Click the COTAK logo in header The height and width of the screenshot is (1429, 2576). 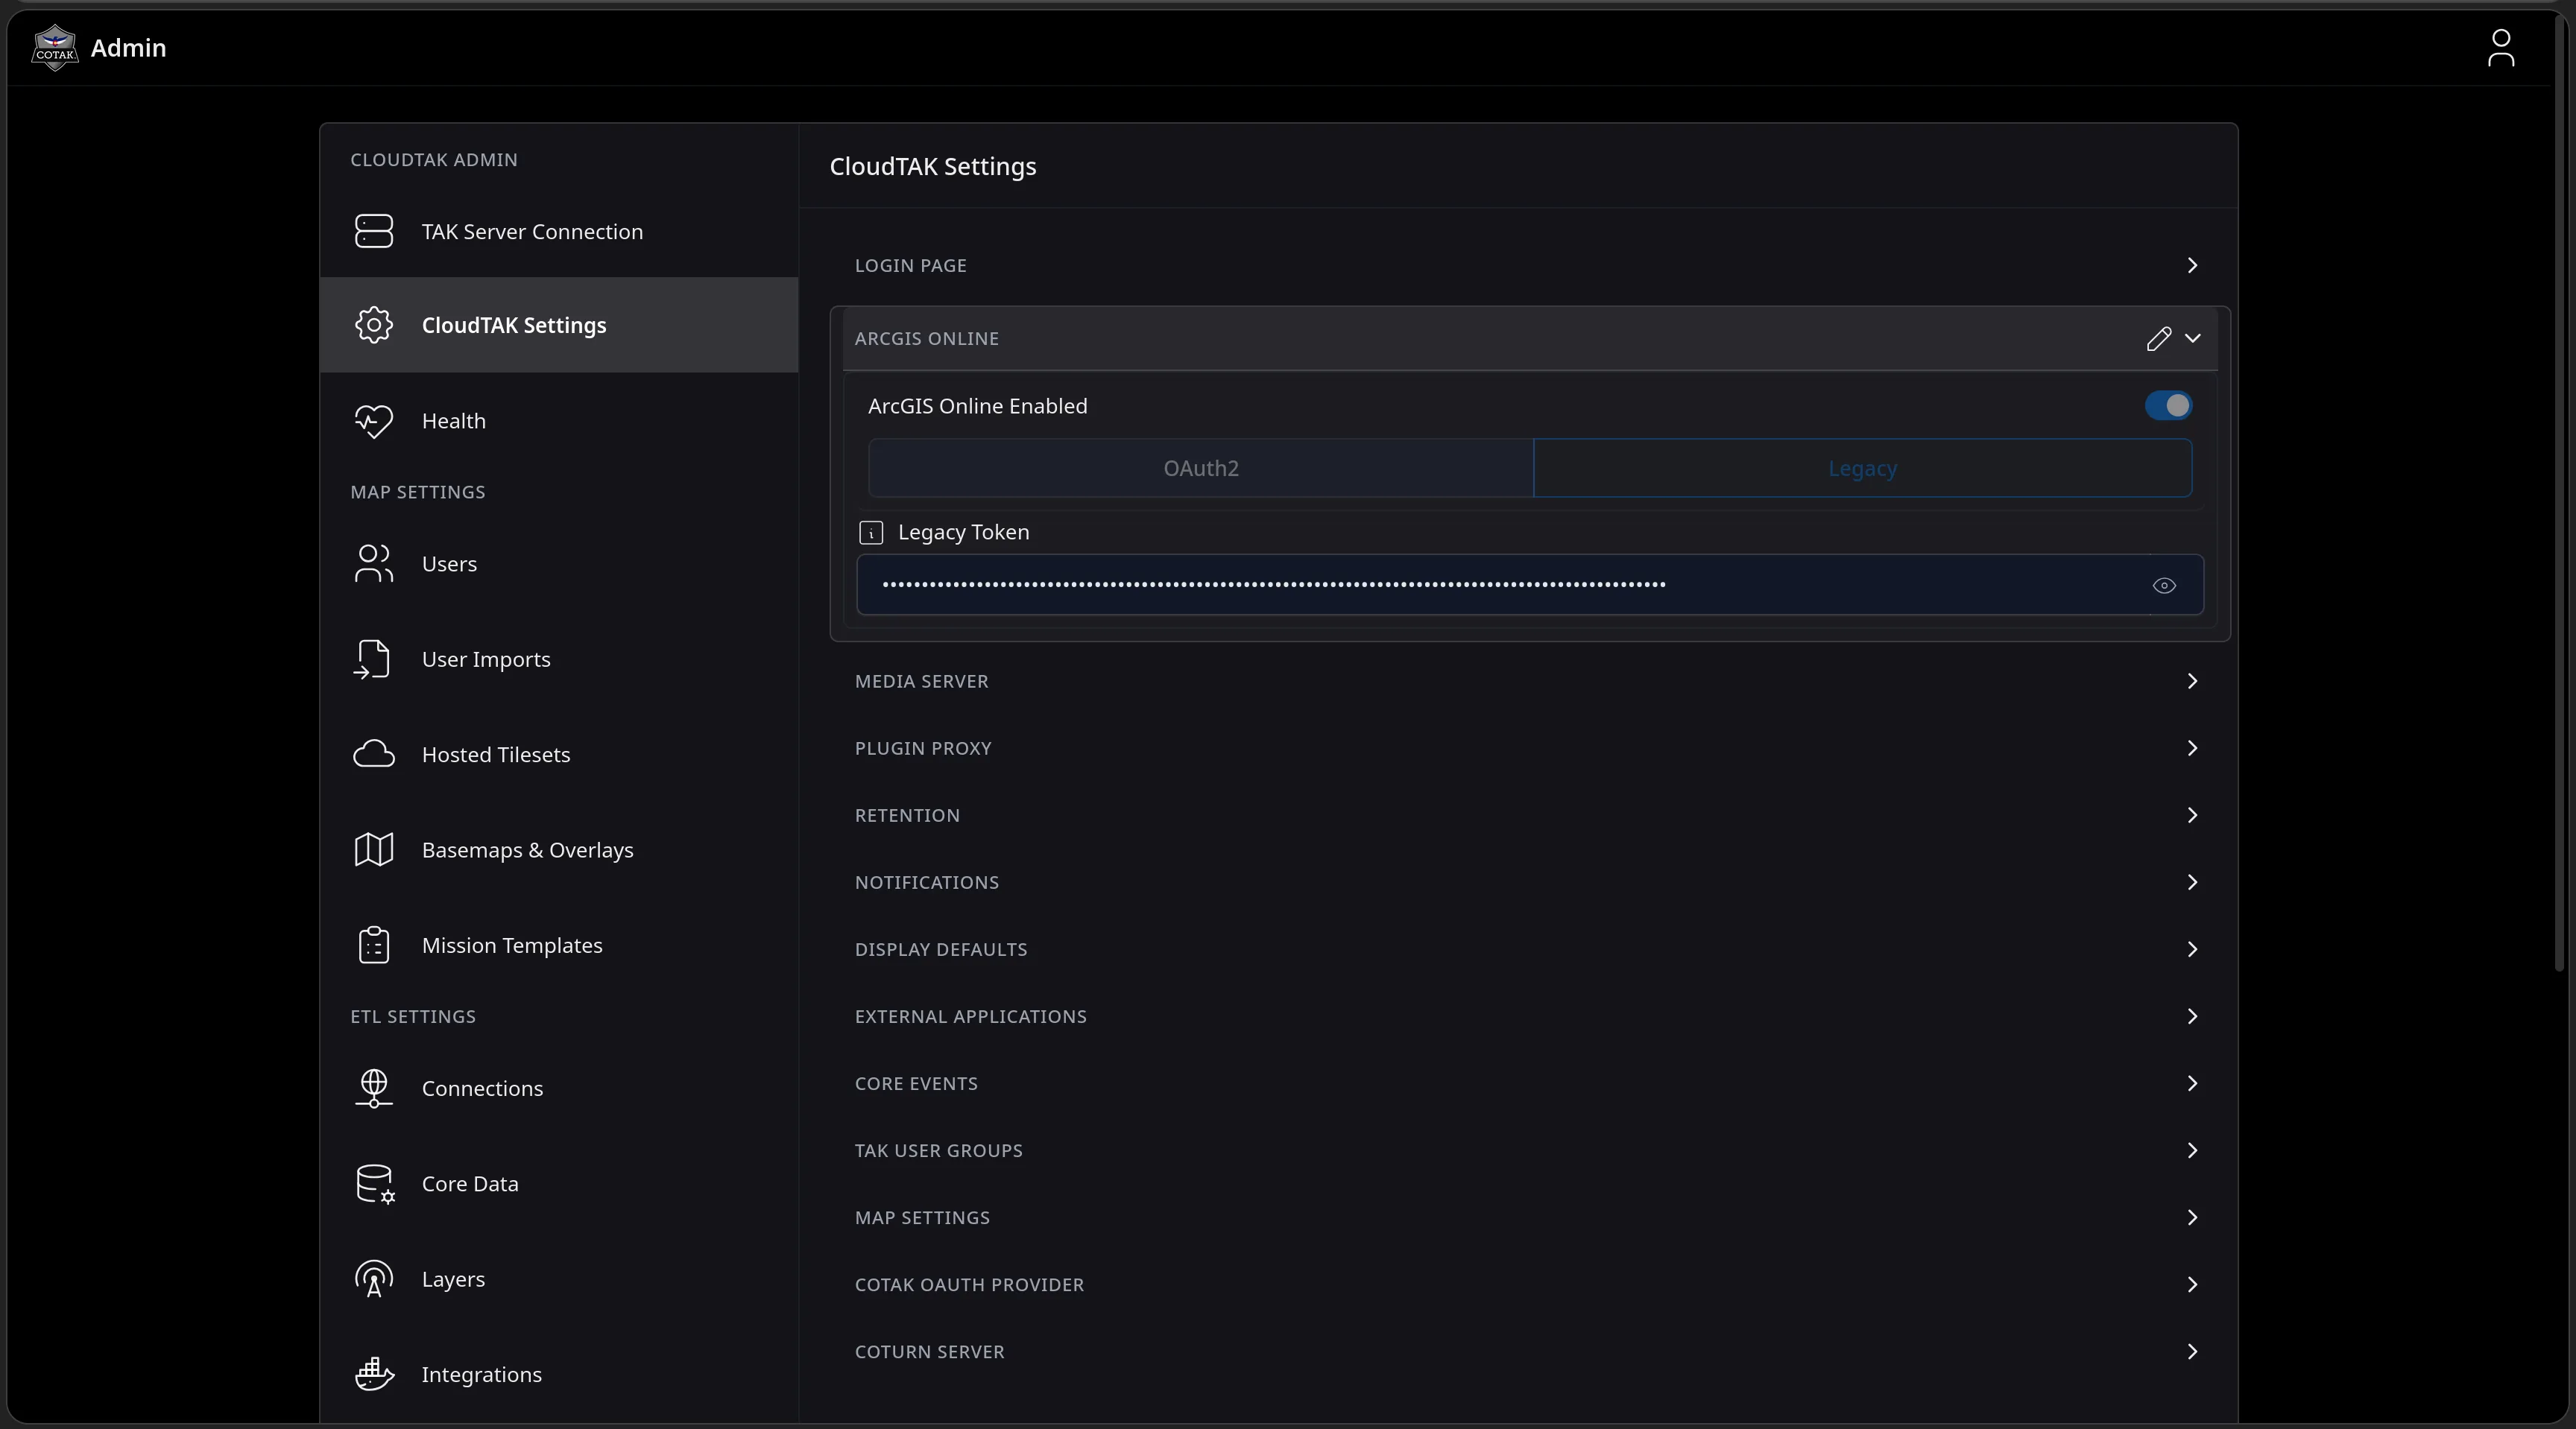(x=55, y=48)
